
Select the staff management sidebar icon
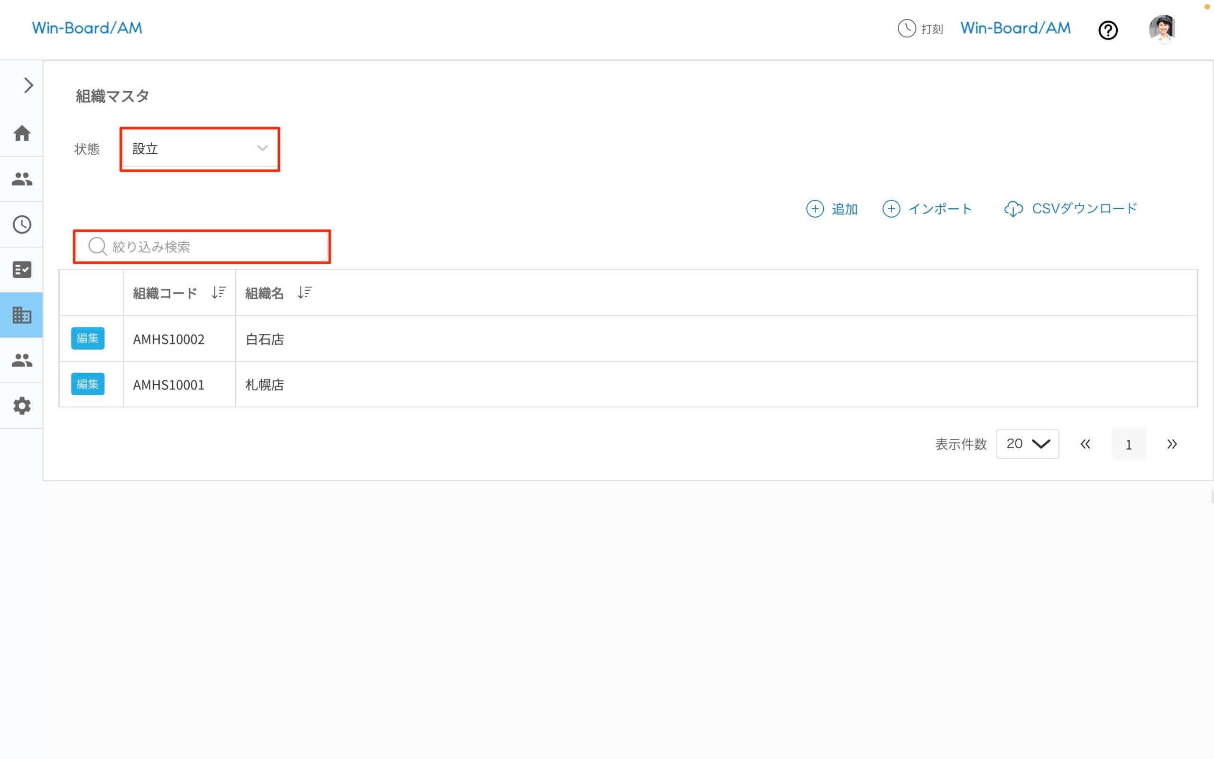pyautogui.click(x=21, y=179)
